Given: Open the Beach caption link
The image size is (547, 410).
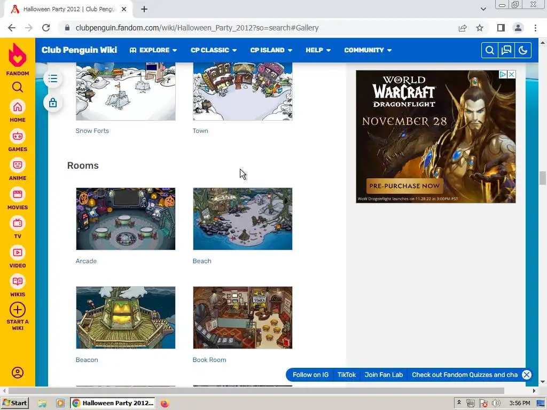Looking at the screenshot, I should pos(202,261).
